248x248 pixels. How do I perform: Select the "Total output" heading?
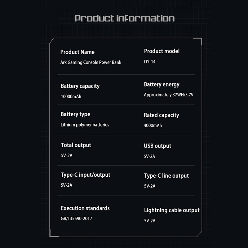pos(76,145)
